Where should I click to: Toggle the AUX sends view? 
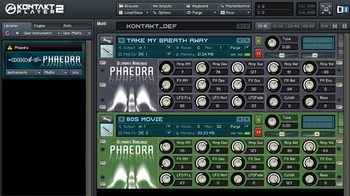[324, 26]
